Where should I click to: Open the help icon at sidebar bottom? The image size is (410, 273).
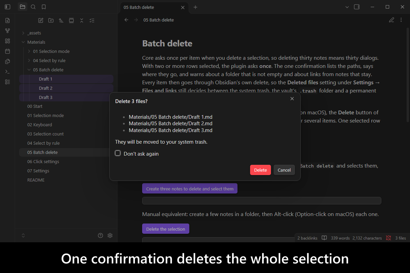100,235
